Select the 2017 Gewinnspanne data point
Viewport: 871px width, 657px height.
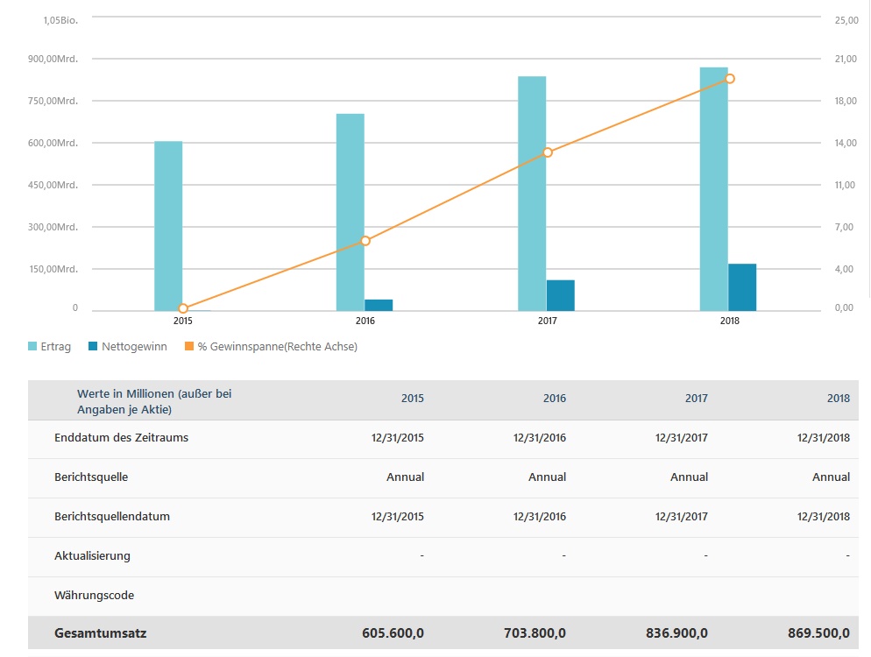pos(548,152)
